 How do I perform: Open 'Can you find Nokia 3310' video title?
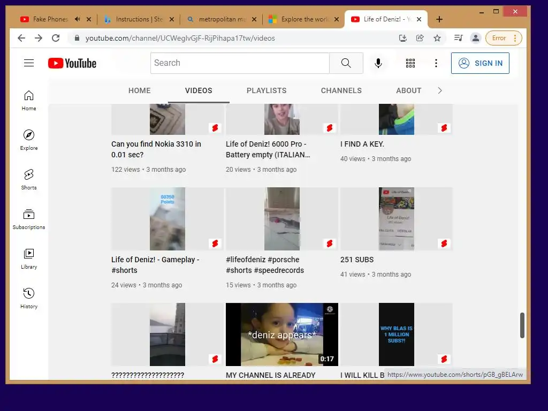[156, 149]
